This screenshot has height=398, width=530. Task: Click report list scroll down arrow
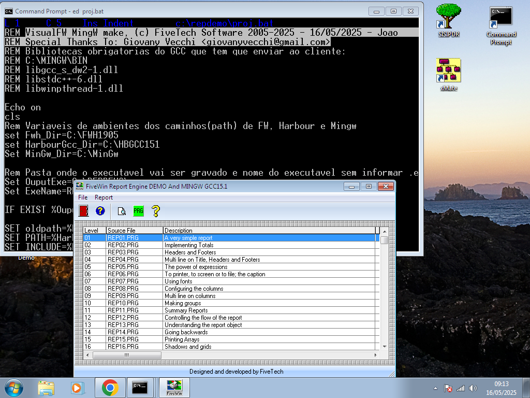[384, 346]
